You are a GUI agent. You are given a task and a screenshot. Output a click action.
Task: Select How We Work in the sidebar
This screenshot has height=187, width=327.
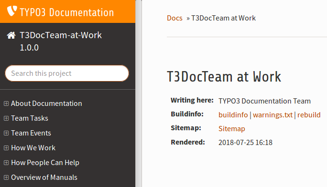(x=33, y=148)
